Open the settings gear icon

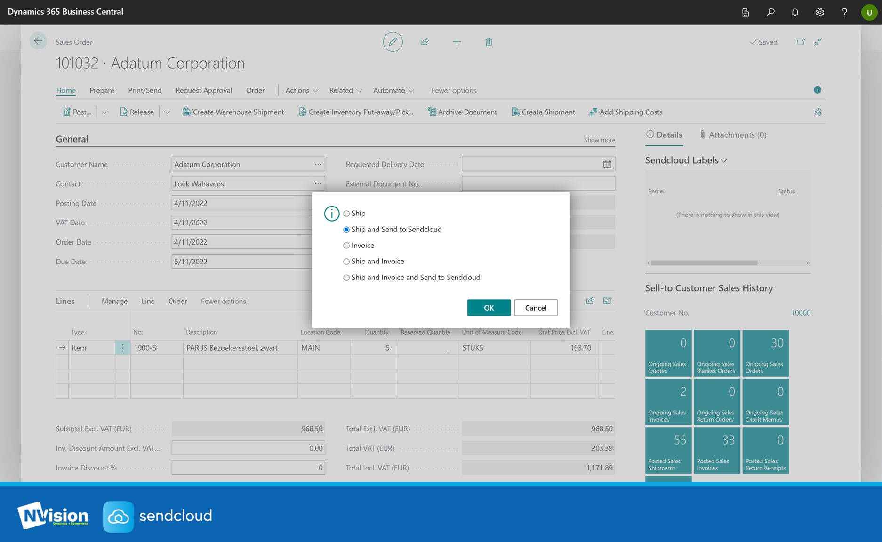point(819,12)
